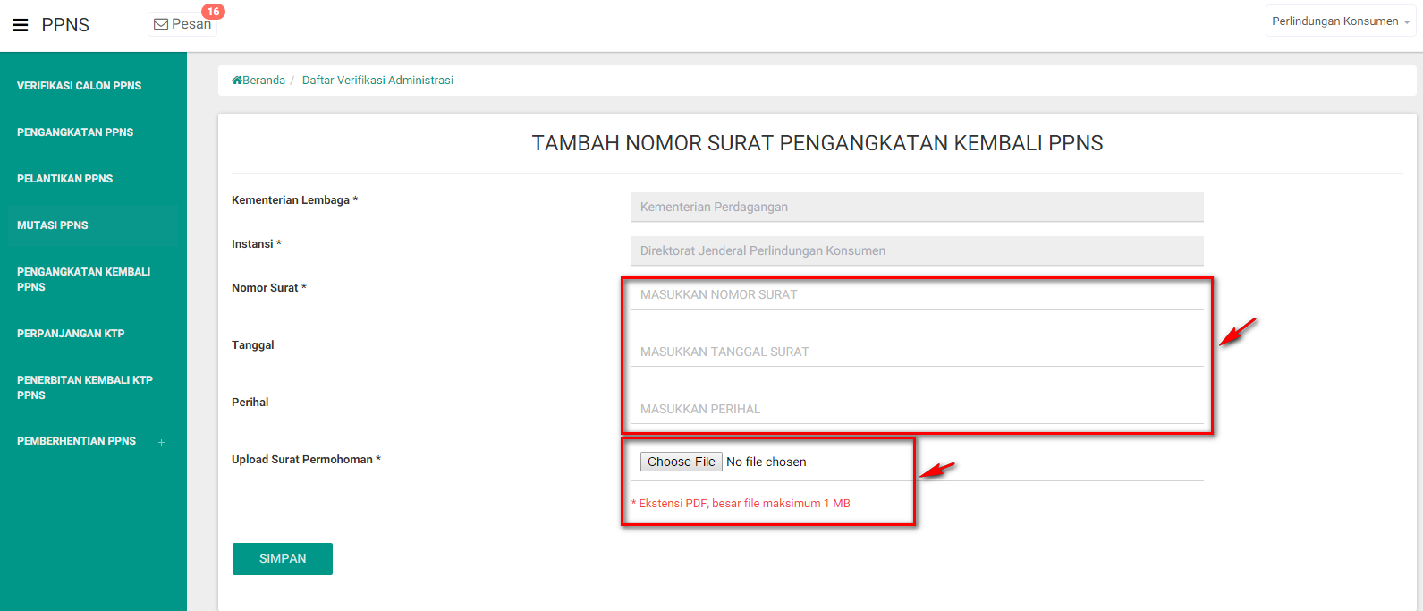Click the hamburger menu icon
This screenshot has width=1423, height=611.
click(x=20, y=25)
